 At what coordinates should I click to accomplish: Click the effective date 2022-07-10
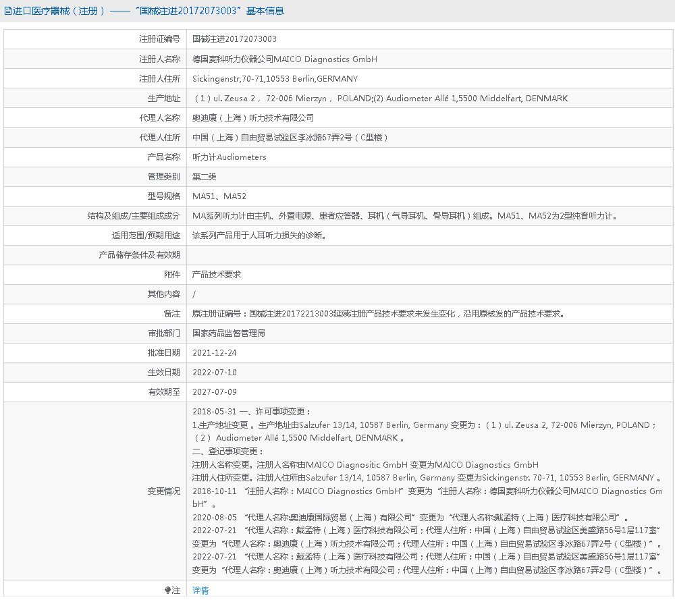click(215, 372)
